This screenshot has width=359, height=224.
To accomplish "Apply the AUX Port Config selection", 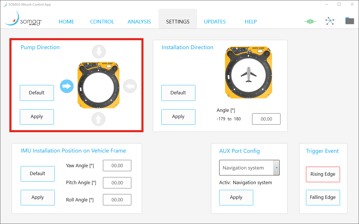I will point(236,197).
